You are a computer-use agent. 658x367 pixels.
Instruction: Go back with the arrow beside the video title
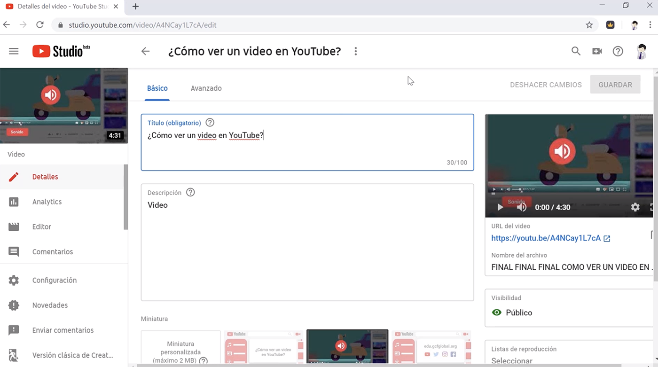pyautogui.click(x=146, y=51)
